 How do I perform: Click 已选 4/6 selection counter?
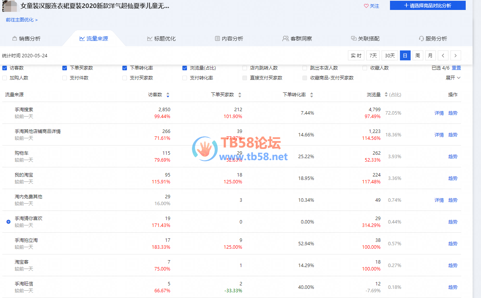440,68
